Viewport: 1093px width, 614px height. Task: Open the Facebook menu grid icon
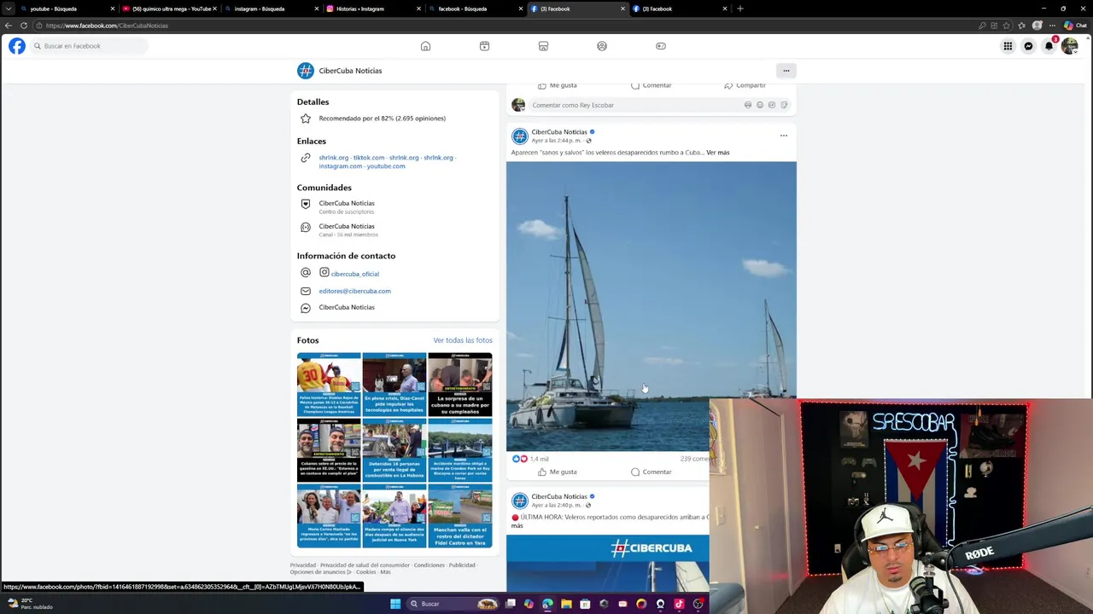(x=1008, y=46)
